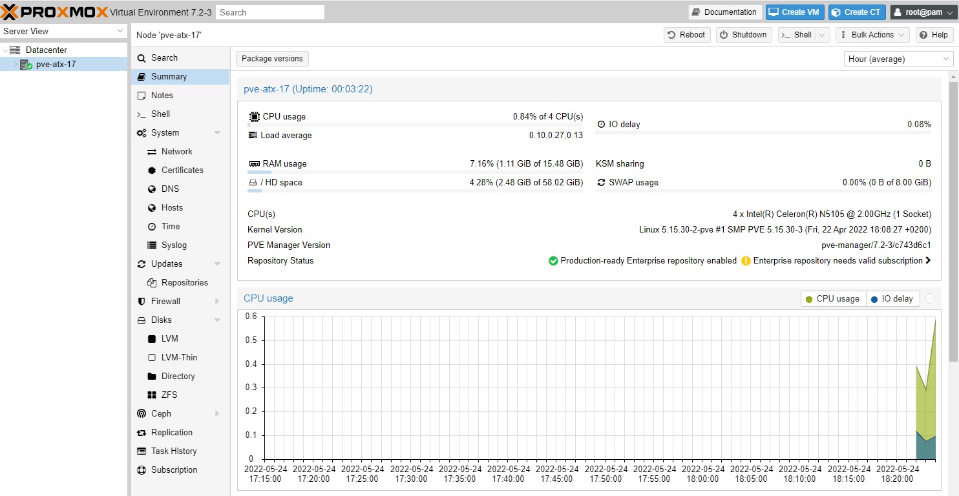Open Shell in the node side menu

180,114
